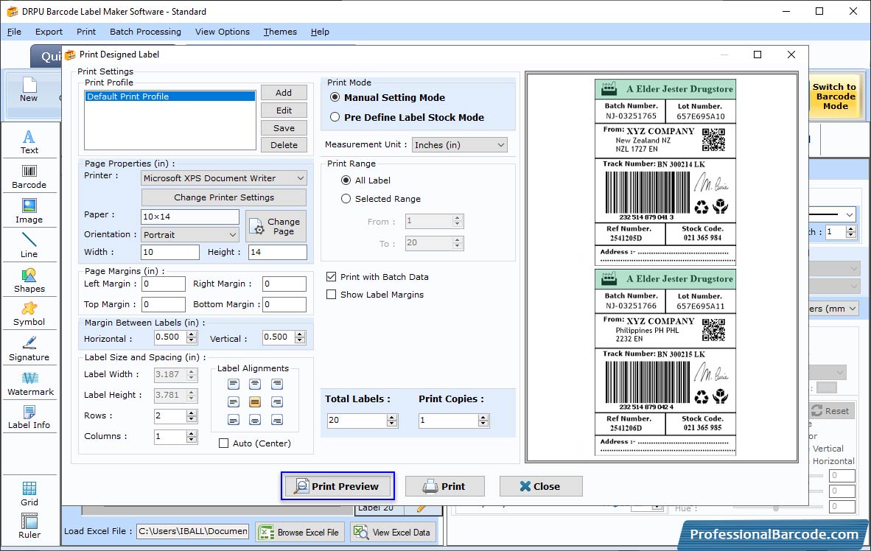Image resolution: width=871 pixels, height=551 pixels.
Task: Toggle the Ruler tool
Action: [x=29, y=526]
